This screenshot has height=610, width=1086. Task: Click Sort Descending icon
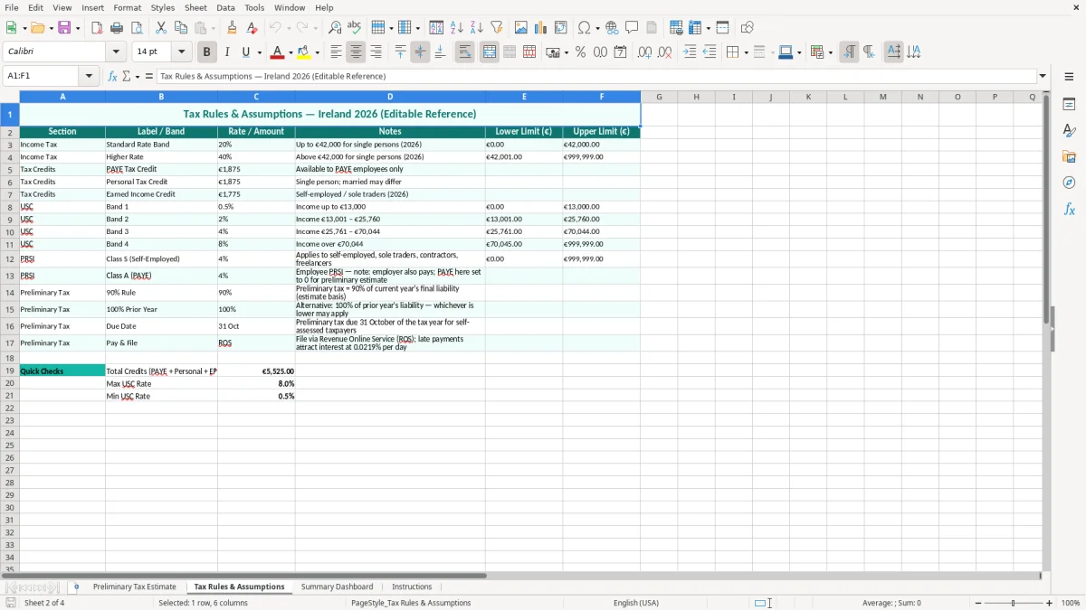pos(477,28)
